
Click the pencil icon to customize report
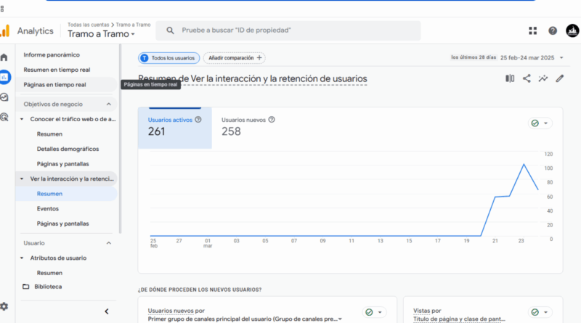point(559,78)
